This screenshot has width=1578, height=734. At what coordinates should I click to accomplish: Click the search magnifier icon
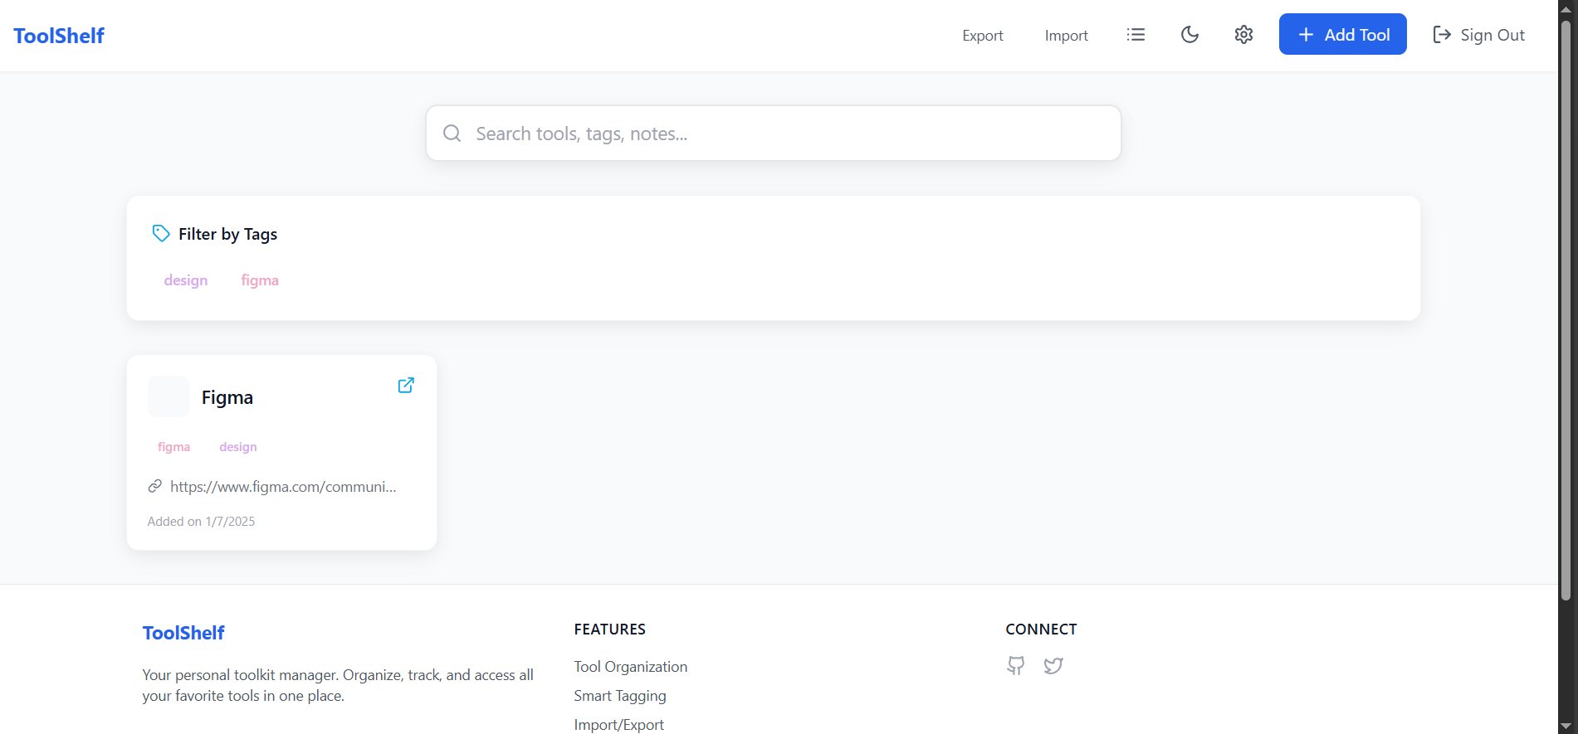(452, 134)
